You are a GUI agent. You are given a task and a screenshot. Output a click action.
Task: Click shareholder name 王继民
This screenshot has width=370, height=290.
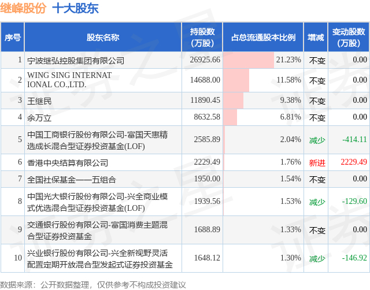pyautogui.click(x=39, y=101)
